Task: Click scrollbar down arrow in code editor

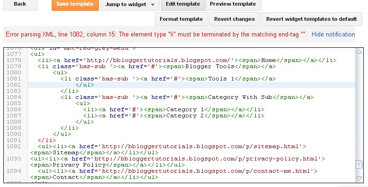Action: point(359,178)
